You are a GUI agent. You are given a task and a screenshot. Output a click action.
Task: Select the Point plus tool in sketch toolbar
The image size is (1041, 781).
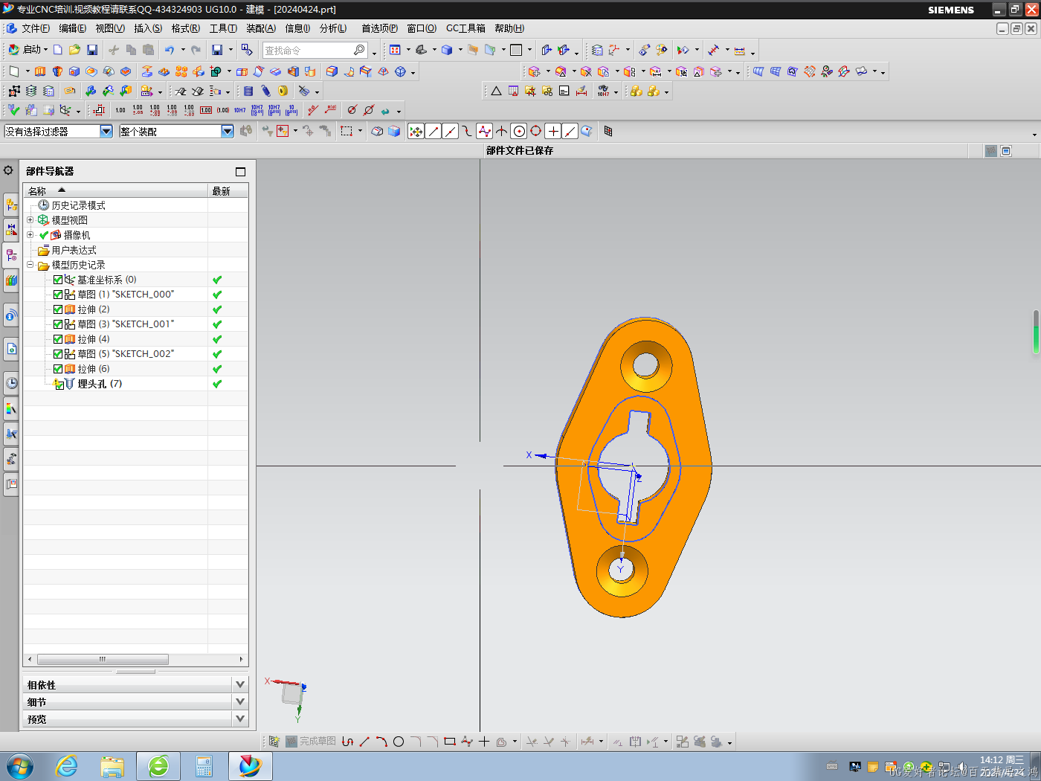[484, 742]
